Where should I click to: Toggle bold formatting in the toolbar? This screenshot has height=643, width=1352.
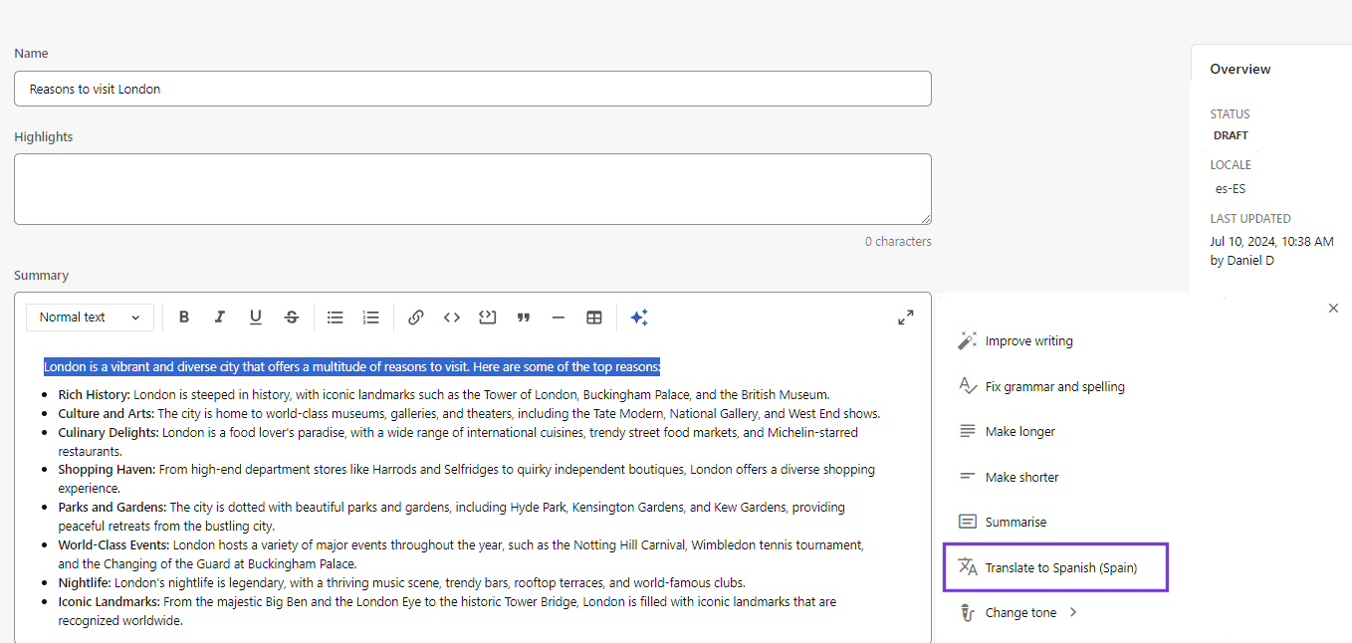pos(184,318)
